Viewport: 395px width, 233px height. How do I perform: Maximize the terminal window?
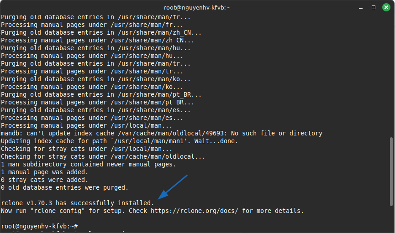click(x=374, y=7)
